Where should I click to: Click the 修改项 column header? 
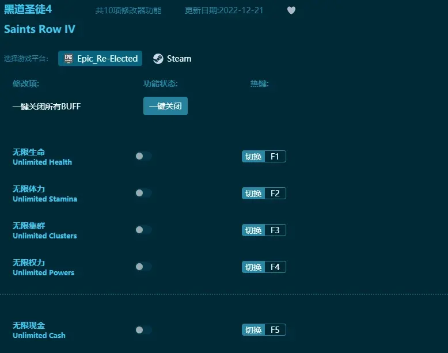tap(26, 83)
